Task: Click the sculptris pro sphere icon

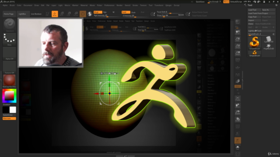Action: tap(90, 14)
